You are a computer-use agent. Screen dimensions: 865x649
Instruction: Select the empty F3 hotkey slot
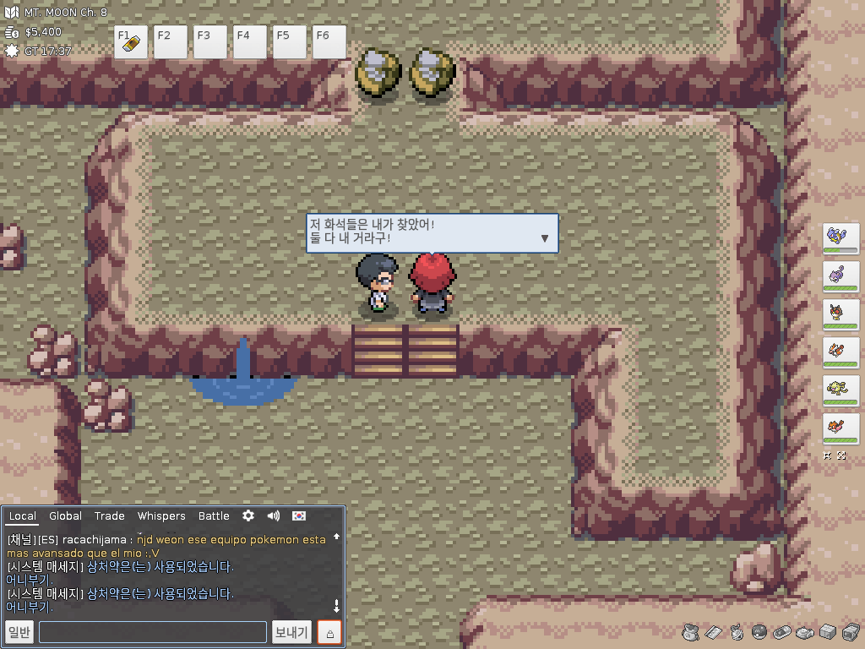tap(209, 42)
